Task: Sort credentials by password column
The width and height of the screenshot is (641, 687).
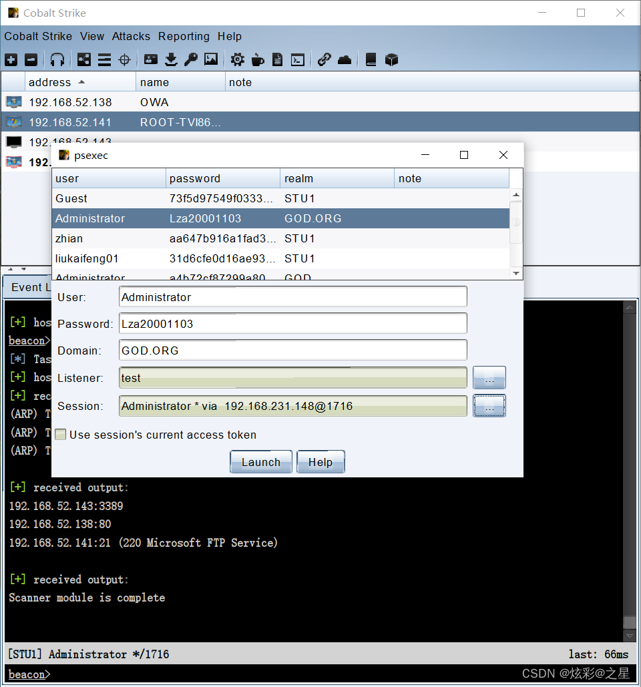Action: 223,178
